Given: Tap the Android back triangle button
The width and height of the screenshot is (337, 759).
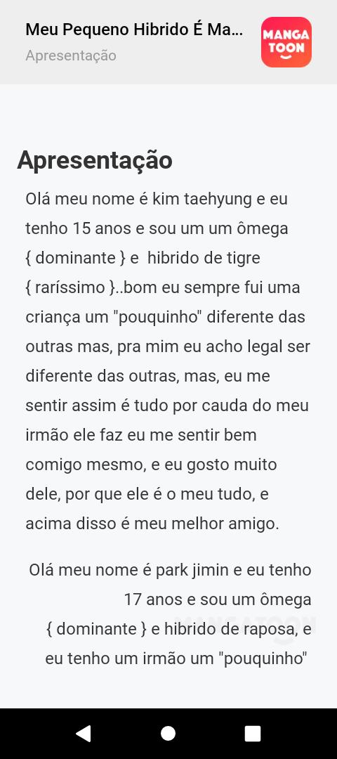Looking at the screenshot, I should 84,733.
